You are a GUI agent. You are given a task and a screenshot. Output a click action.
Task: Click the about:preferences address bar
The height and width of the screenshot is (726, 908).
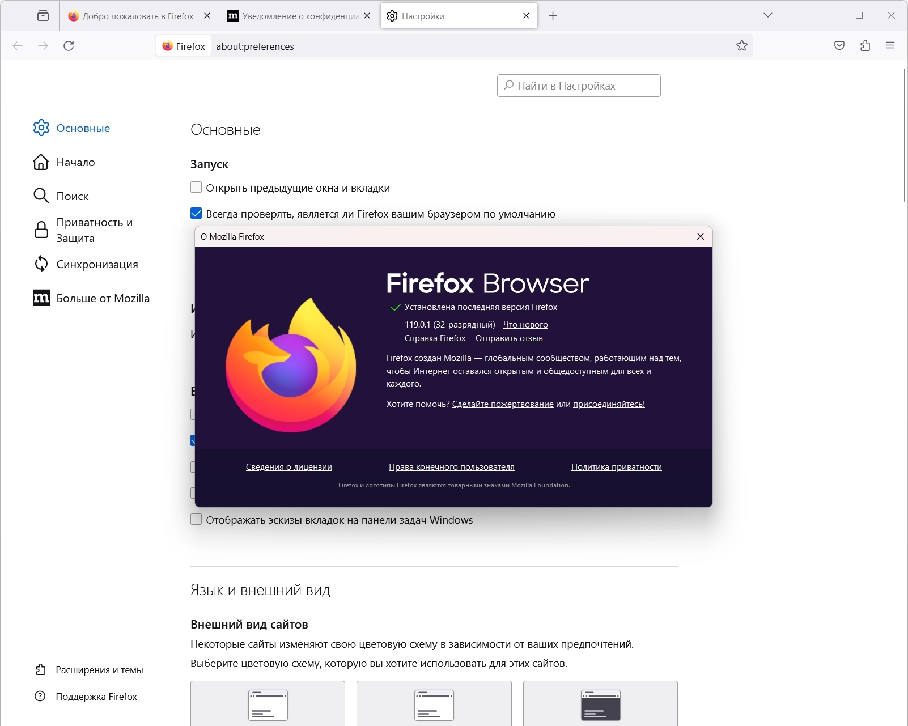[x=453, y=46]
